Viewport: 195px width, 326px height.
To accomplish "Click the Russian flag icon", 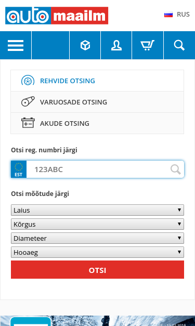I will point(168,15).
